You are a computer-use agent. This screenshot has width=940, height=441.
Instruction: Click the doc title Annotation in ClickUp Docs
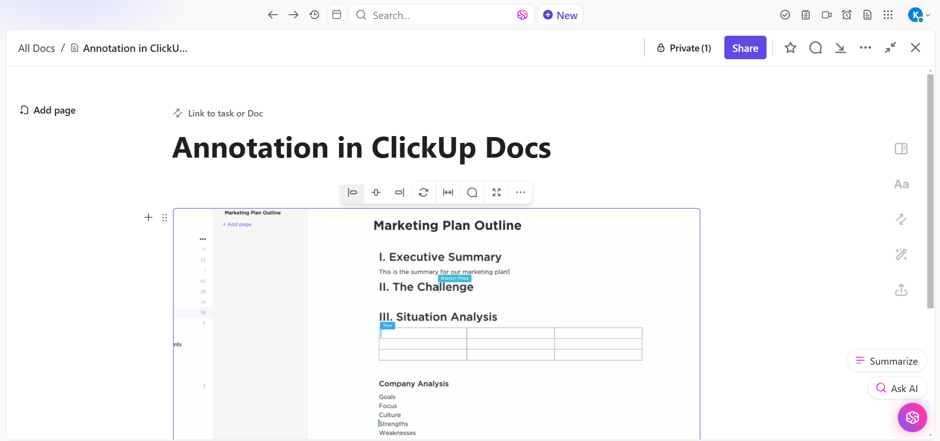tap(362, 148)
